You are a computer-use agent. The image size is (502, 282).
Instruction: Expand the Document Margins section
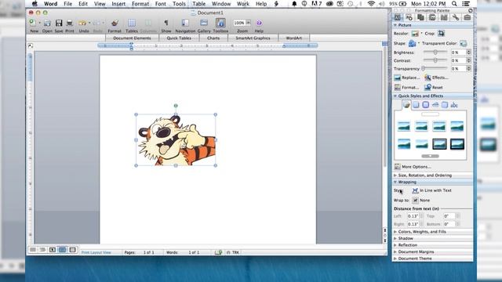coord(395,252)
